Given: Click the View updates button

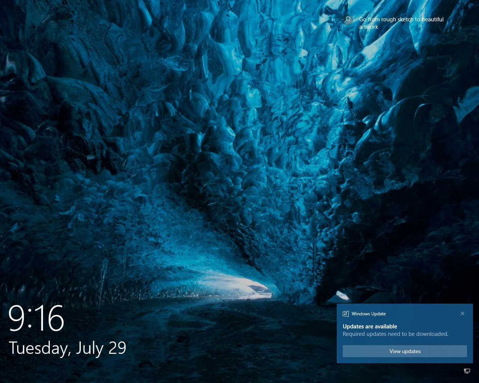Looking at the screenshot, I should pos(405,351).
